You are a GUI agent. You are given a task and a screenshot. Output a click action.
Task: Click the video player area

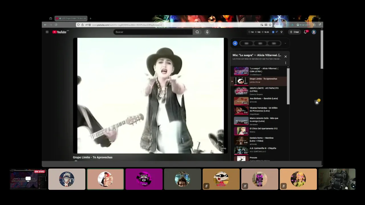tap(150, 96)
